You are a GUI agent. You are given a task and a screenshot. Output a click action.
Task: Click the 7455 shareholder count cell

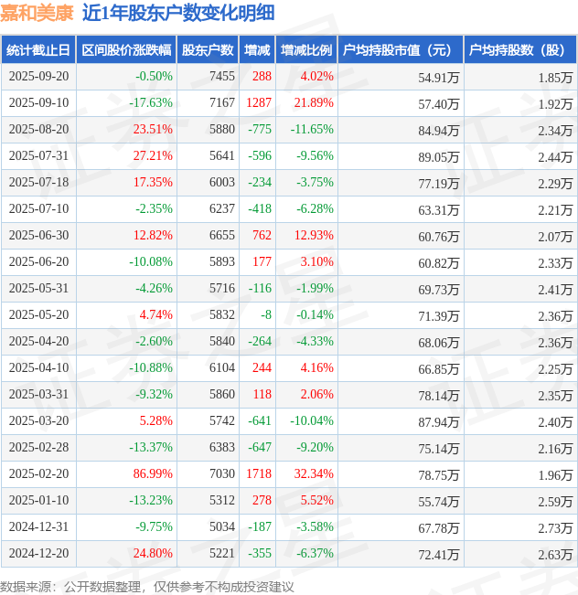(221, 77)
